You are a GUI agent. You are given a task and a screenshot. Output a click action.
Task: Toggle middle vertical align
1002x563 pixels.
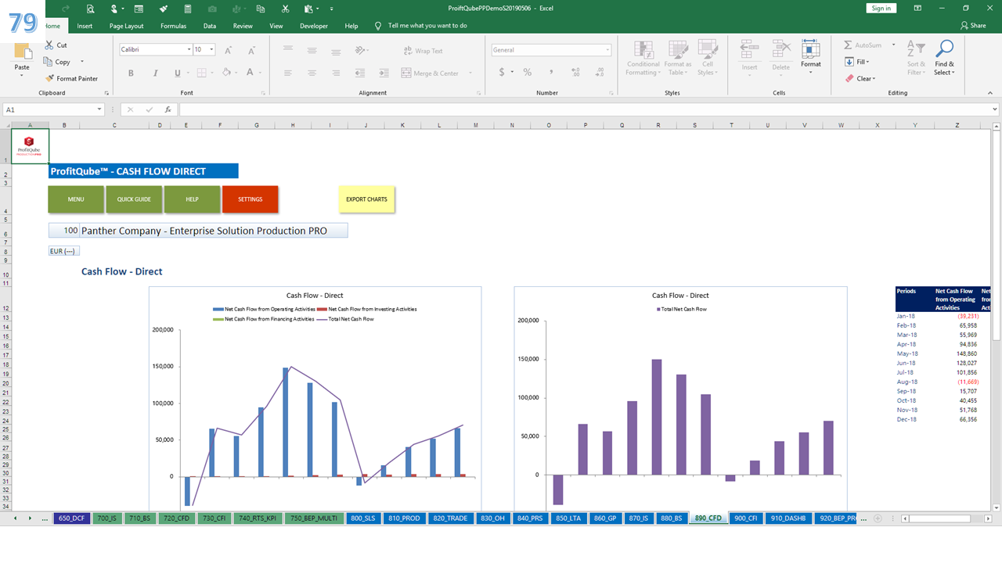click(x=312, y=51)
